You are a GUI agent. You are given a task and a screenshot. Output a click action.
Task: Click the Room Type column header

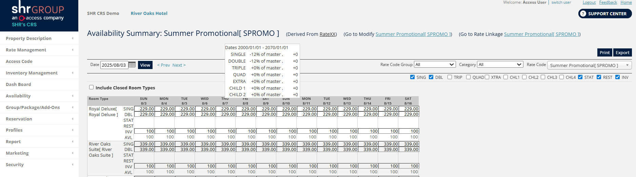pos(99,99)
